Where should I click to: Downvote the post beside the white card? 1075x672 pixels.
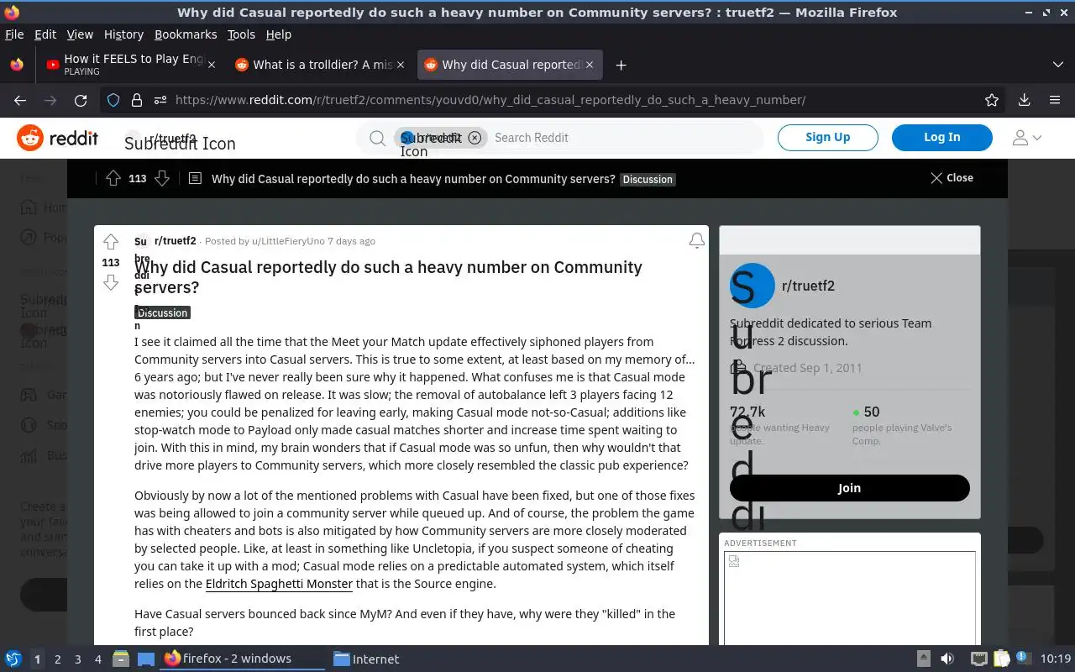111,282
